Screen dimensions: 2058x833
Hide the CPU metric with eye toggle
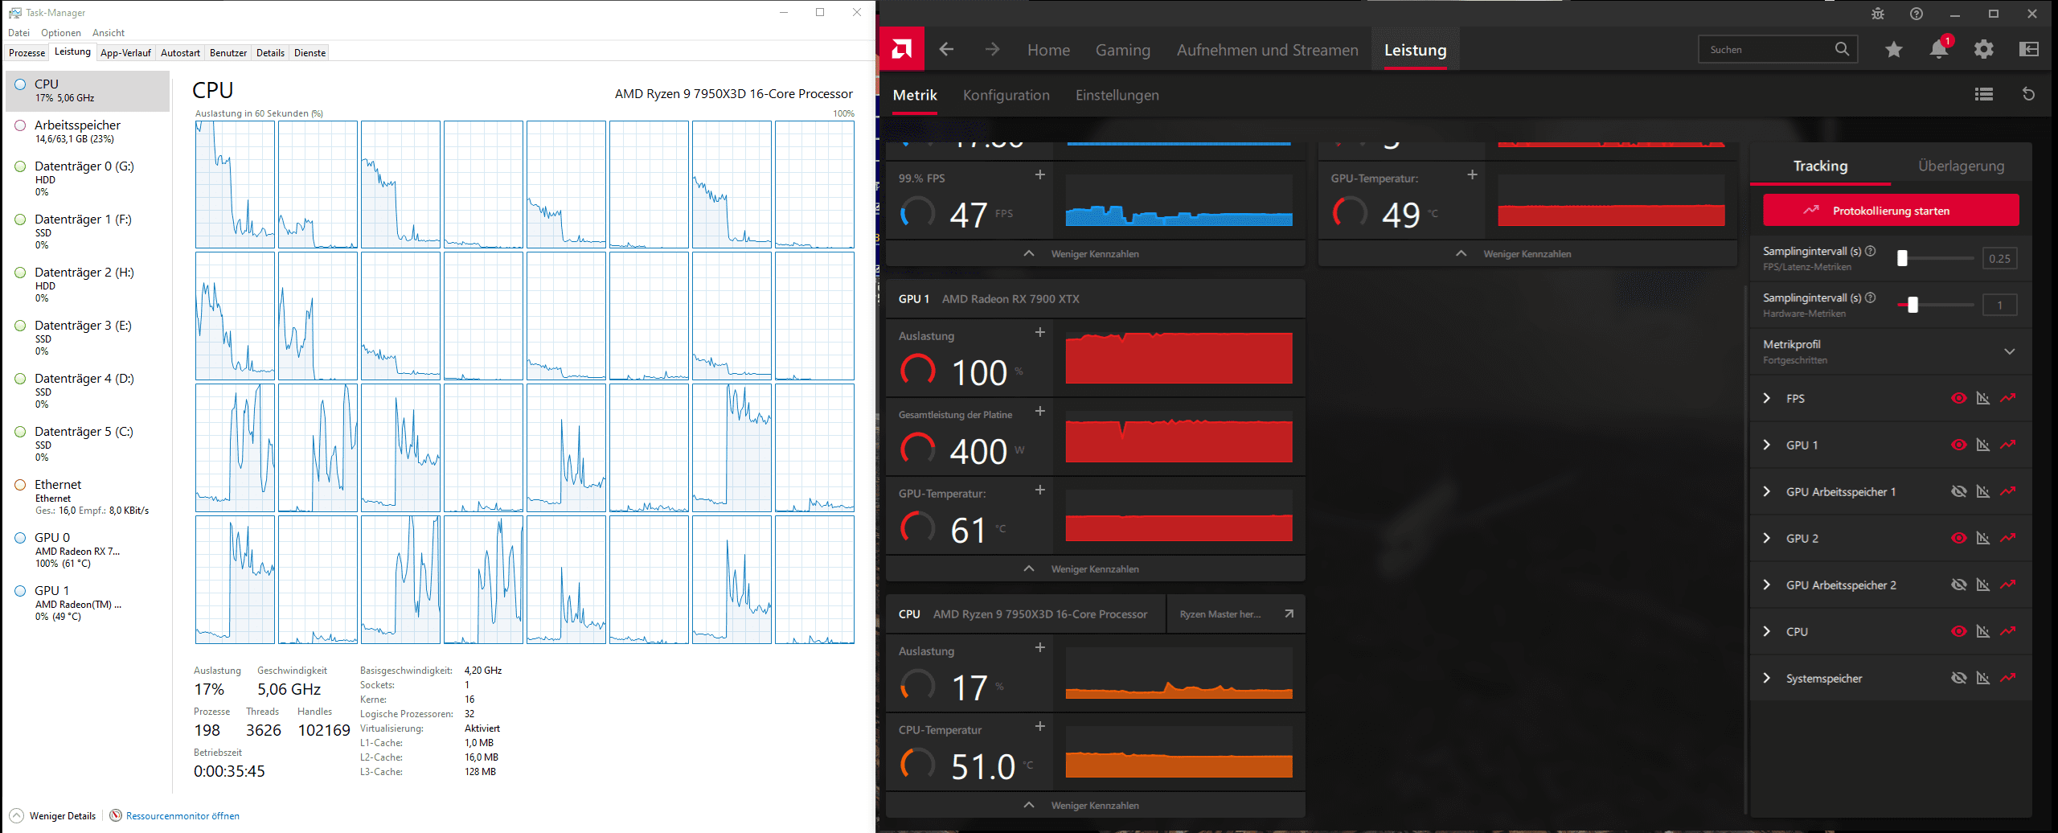(x=1959, y=631)
